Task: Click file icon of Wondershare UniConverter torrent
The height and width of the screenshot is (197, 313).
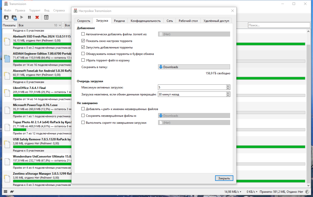Action: (x=7, y=161)
